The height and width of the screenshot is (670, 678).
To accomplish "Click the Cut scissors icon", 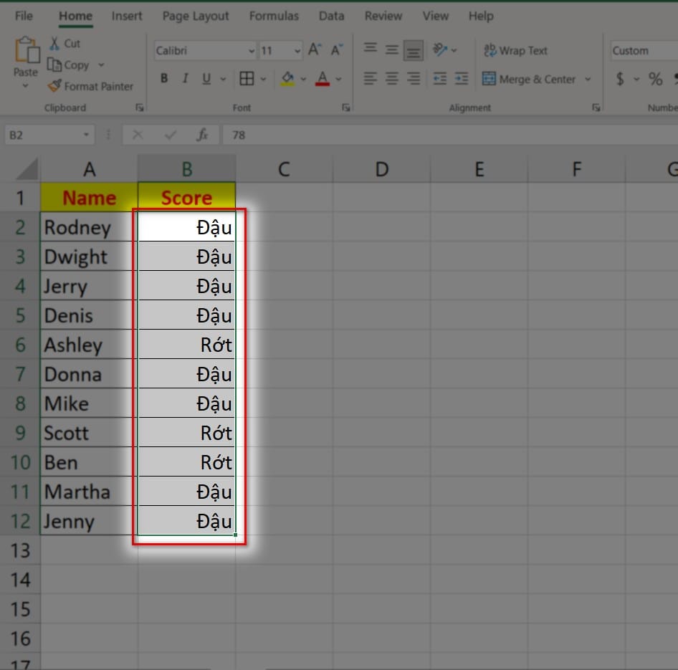I will [54, 44].
